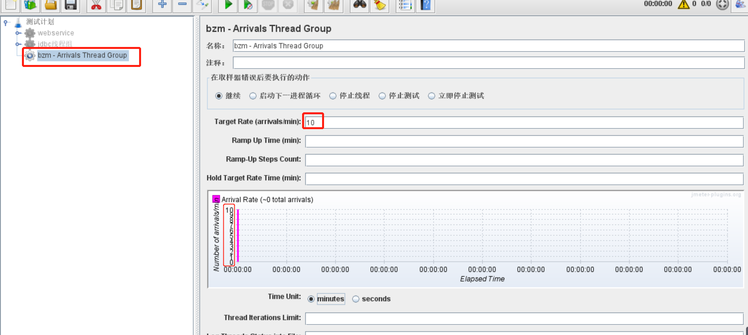The image size is (748, 335).
Task: Click the Ramp-Up Steps Count field
Action: point(524,160)
